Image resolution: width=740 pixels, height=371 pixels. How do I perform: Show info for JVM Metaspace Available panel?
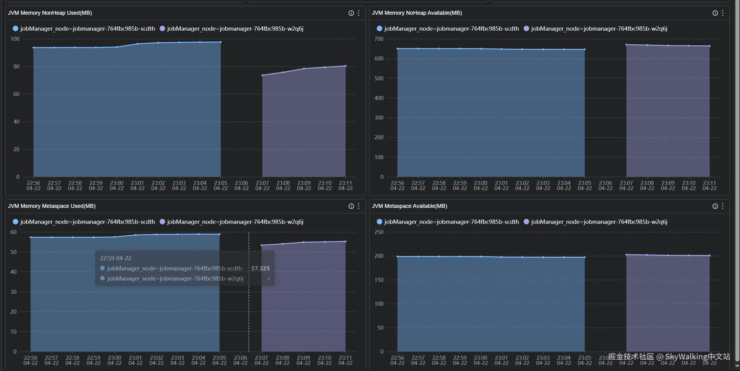point(715,206)
